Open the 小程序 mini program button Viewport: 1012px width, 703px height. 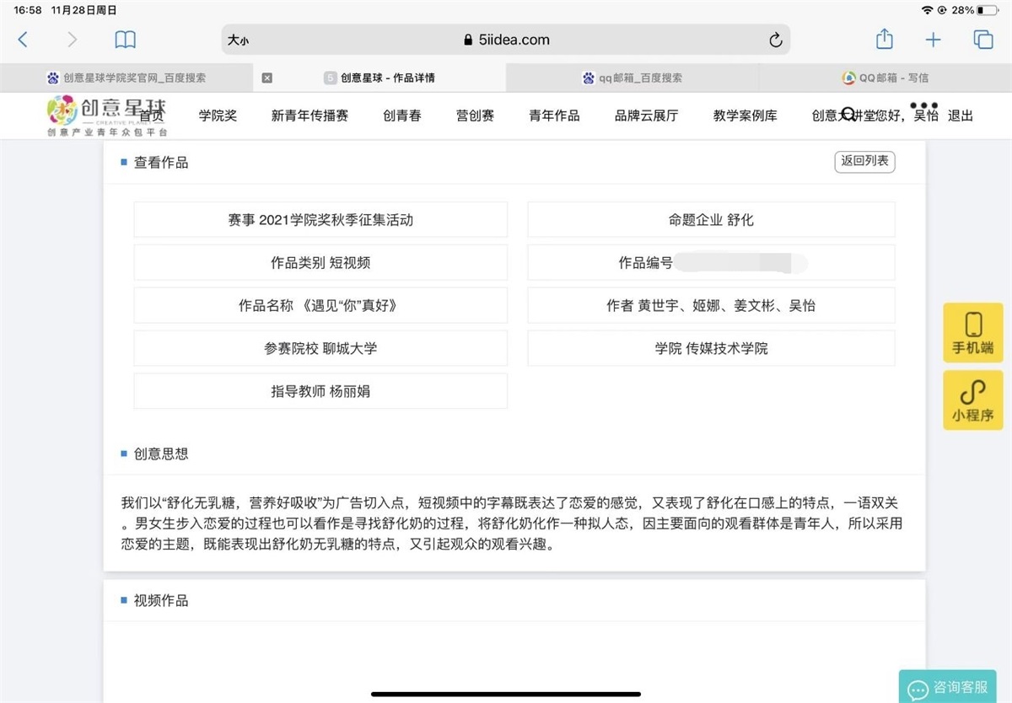[x=972, y=400]
